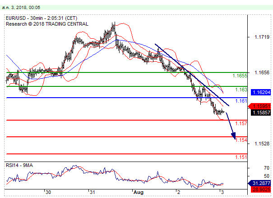Select the red 1.157 support label
The width and height of the screenshot is (273, 198).
pos(241,123)
